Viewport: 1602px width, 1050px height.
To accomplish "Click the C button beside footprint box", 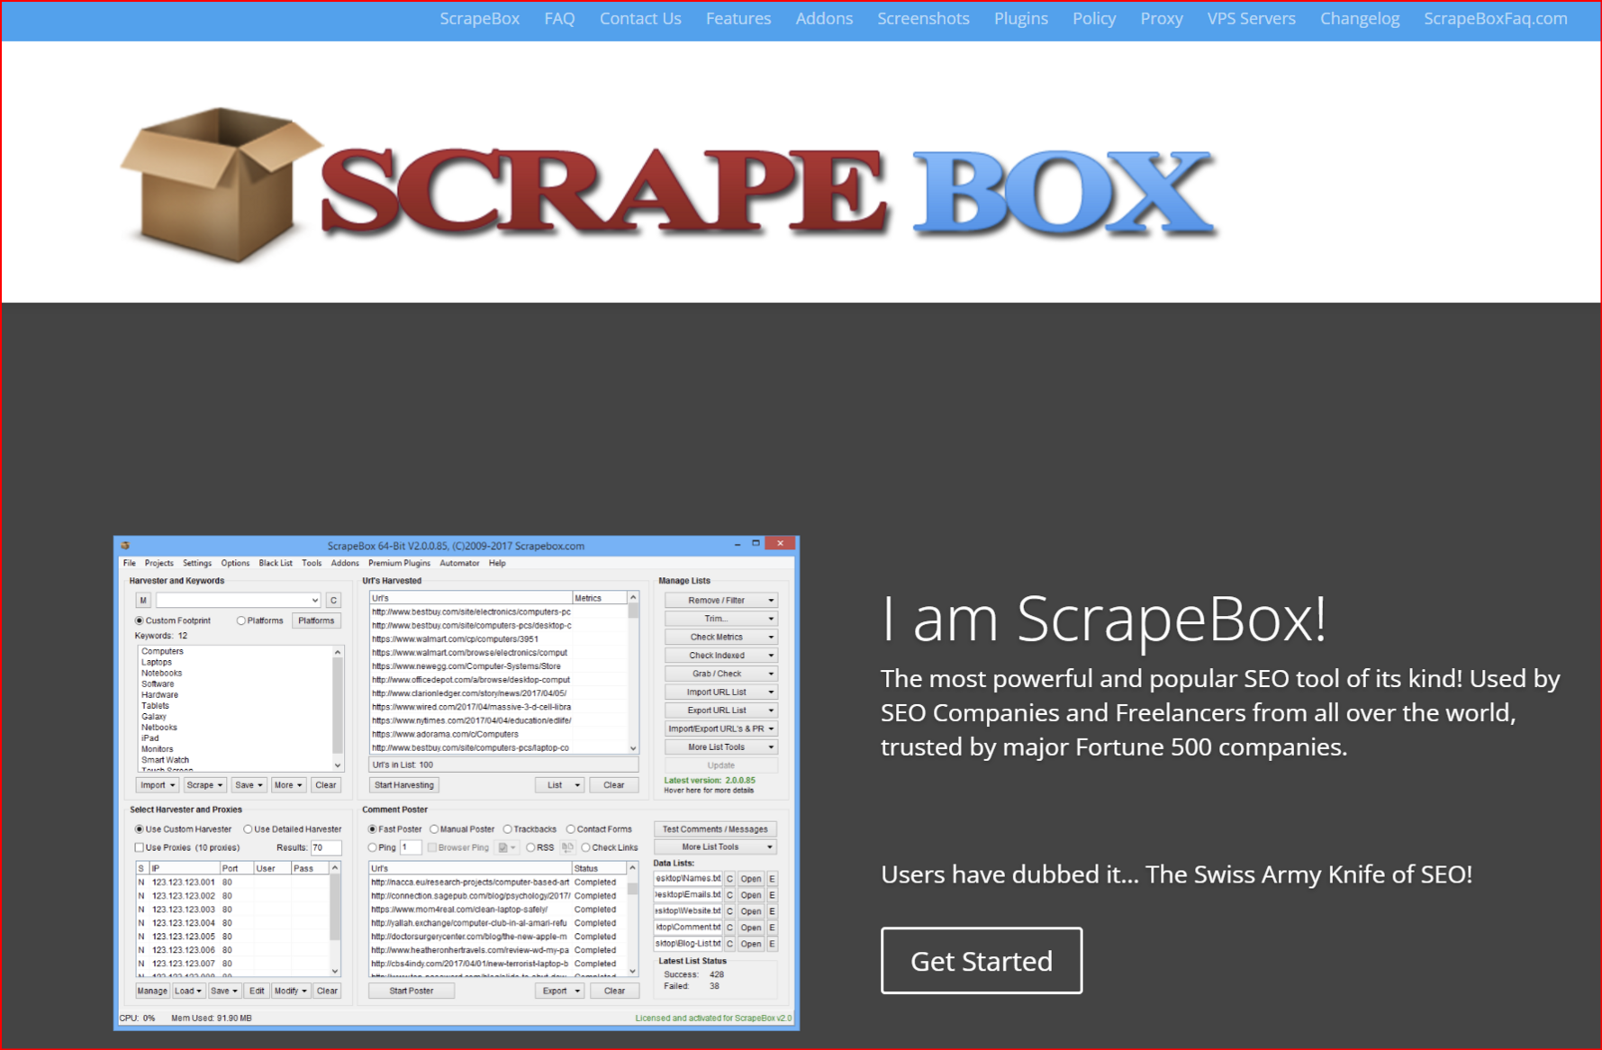I will coord(333,600).
